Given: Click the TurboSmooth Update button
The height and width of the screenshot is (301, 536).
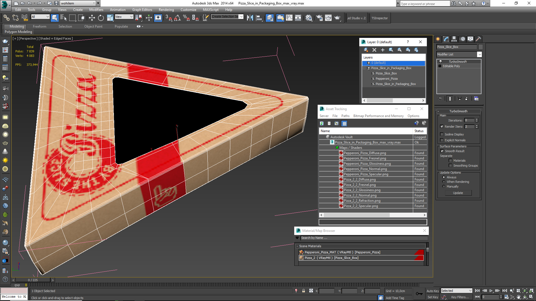Looking at the screenshot, I should [458, 193].
